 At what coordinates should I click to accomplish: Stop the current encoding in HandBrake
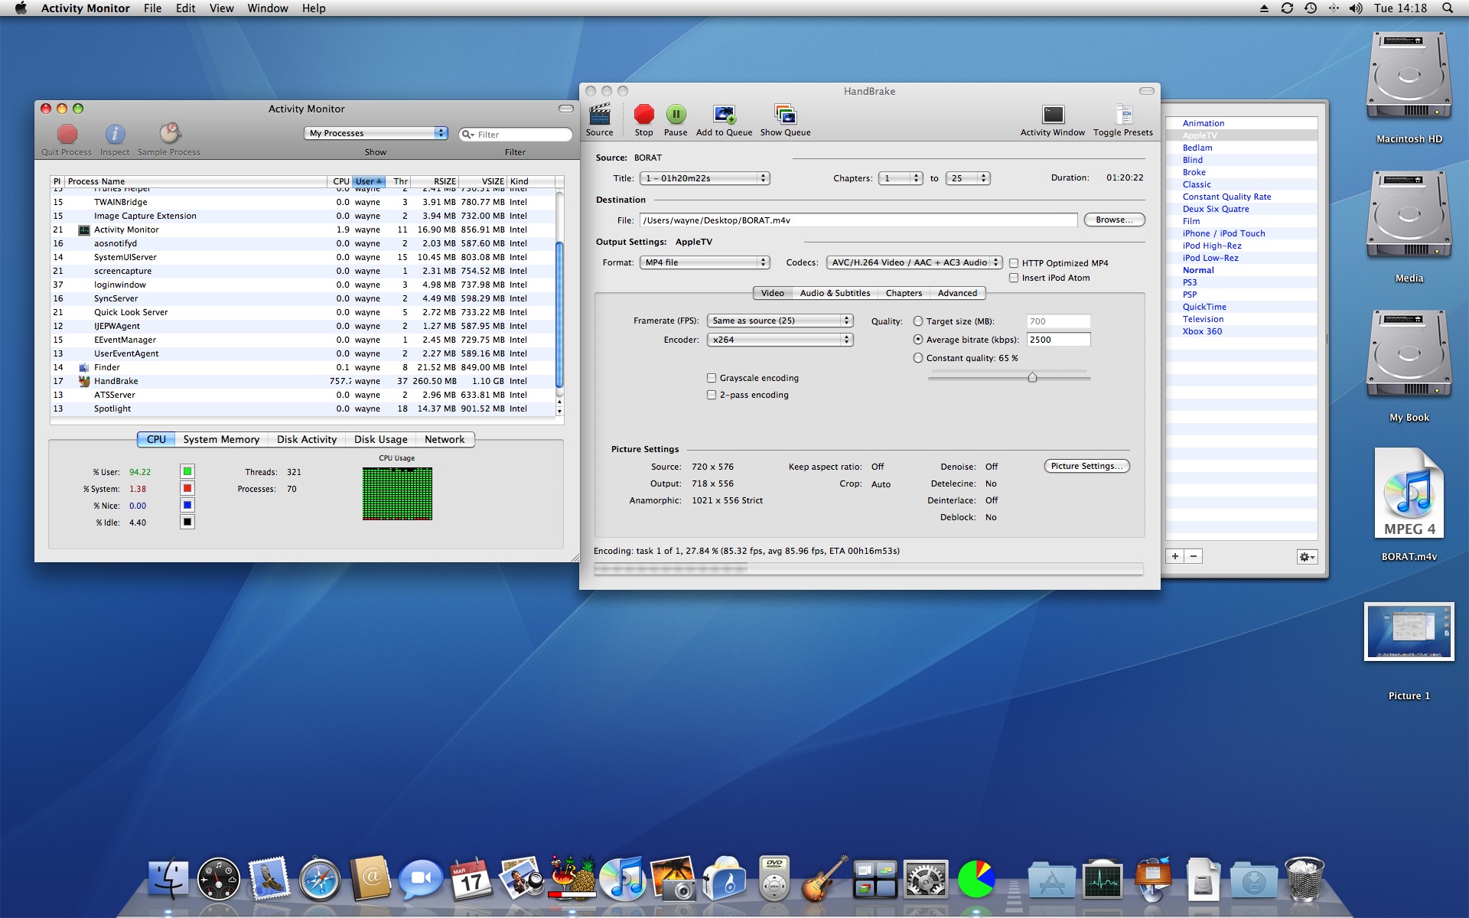(x=643, y=115)
